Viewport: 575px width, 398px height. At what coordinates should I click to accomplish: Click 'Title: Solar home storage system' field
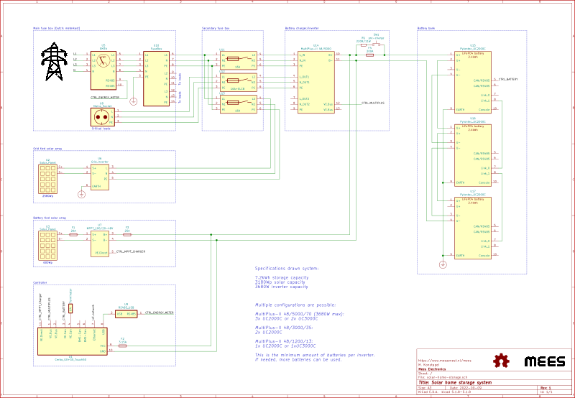pos(455,383)
